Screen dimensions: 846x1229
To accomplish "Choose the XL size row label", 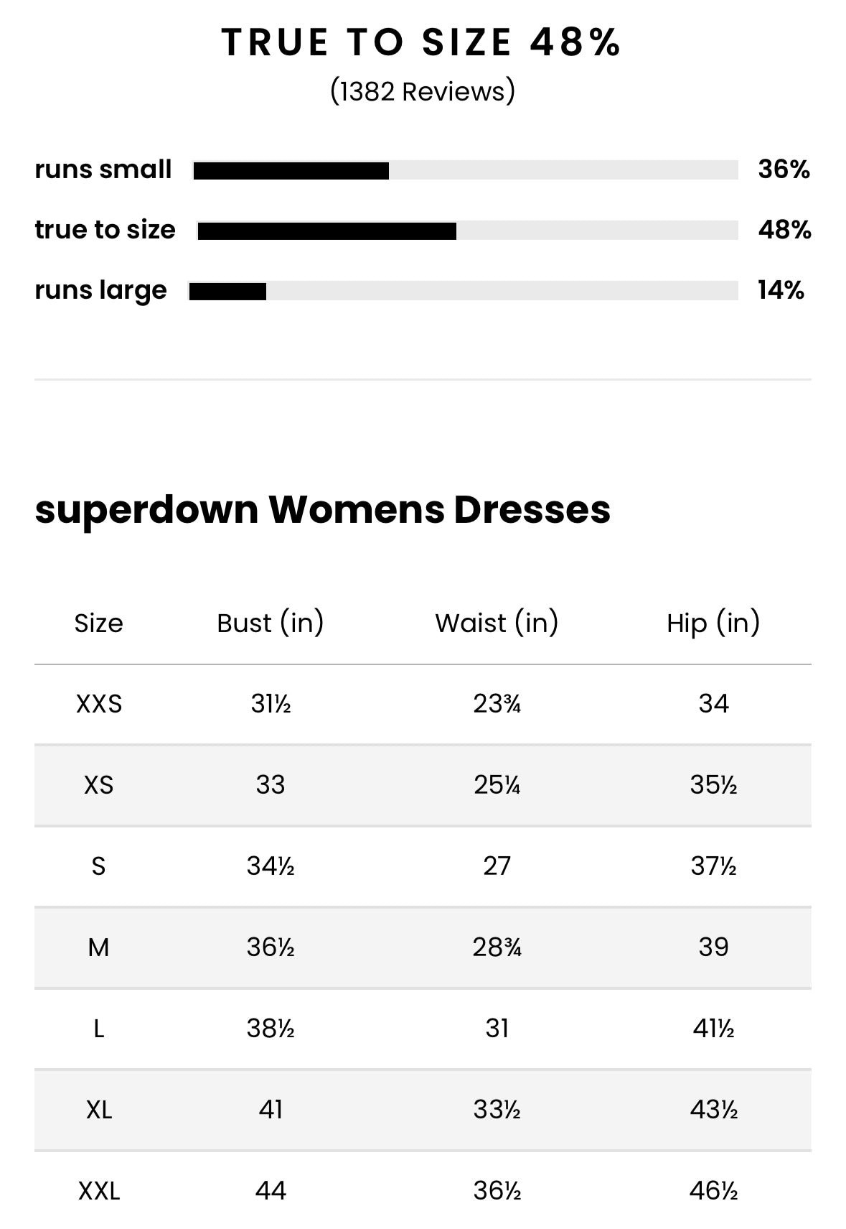I will (x=98, y=1110).
